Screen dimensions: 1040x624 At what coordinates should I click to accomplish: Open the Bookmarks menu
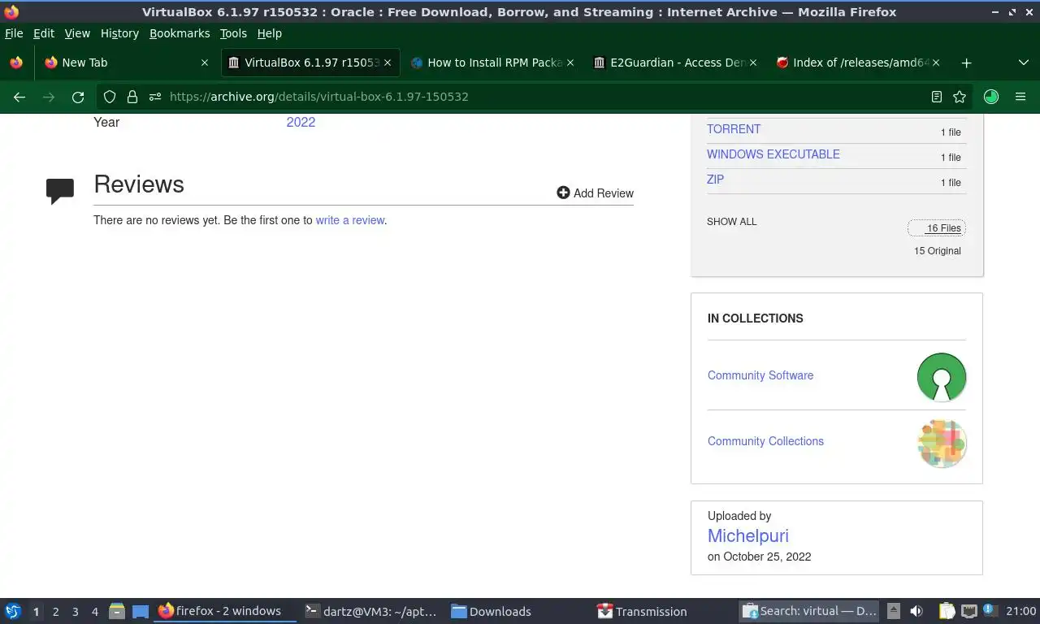pyautogui.click(x=180, y=33)
